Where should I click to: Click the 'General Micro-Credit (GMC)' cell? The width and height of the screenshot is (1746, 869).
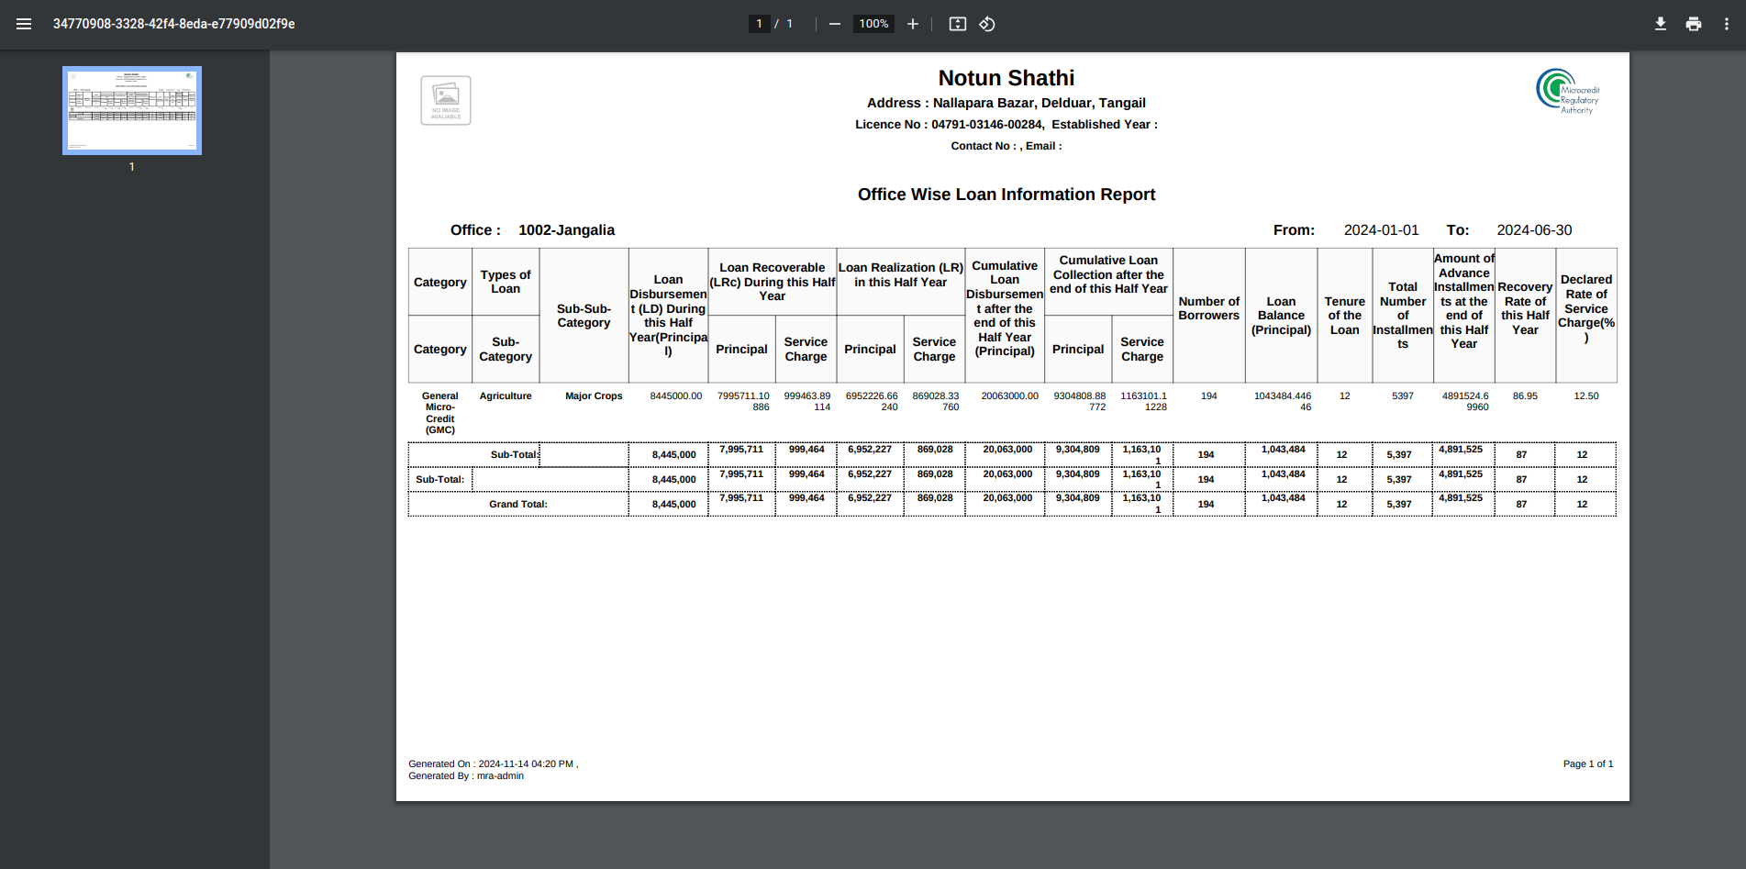440,413
